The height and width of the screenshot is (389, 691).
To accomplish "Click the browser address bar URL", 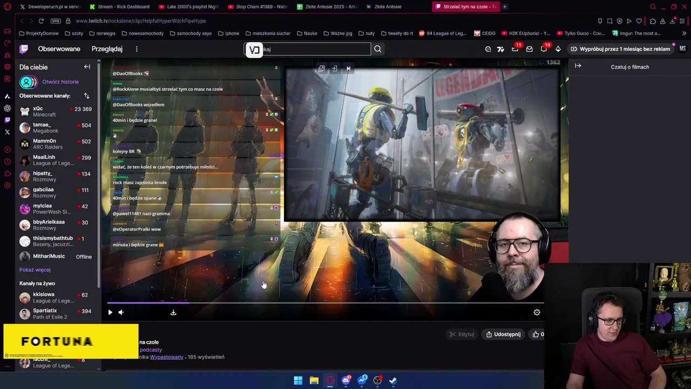I will (x=141, y=21).
